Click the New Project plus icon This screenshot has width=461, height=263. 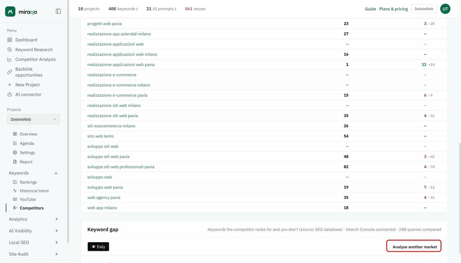click(x=10, y=85)
